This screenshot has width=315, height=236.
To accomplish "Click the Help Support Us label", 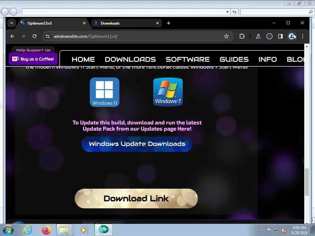I will (x=33, y=50).
